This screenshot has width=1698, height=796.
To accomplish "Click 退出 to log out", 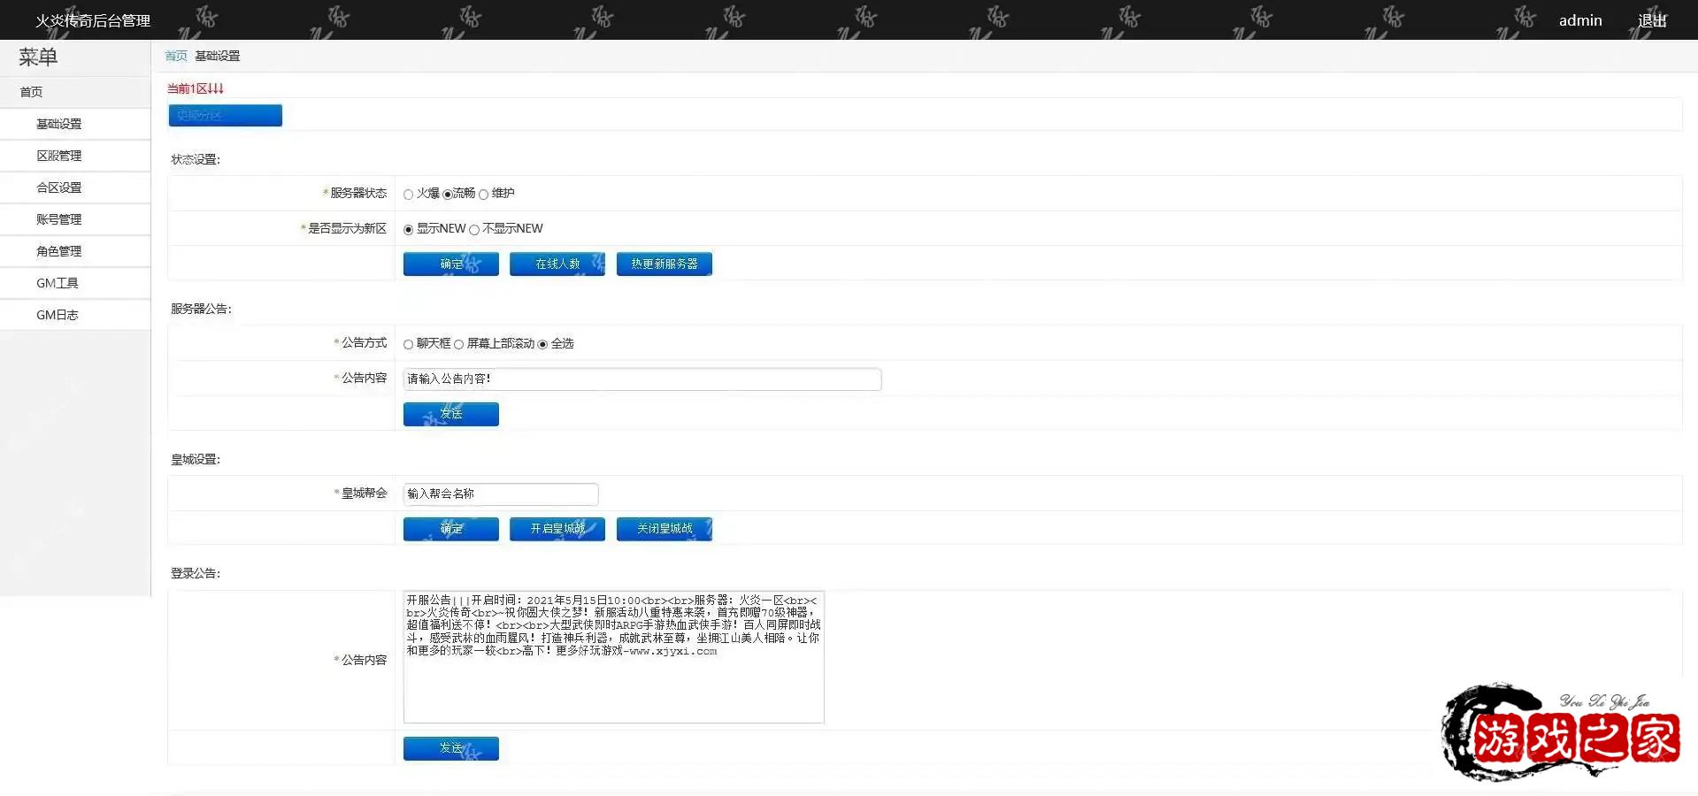I will pos(1653,19).
